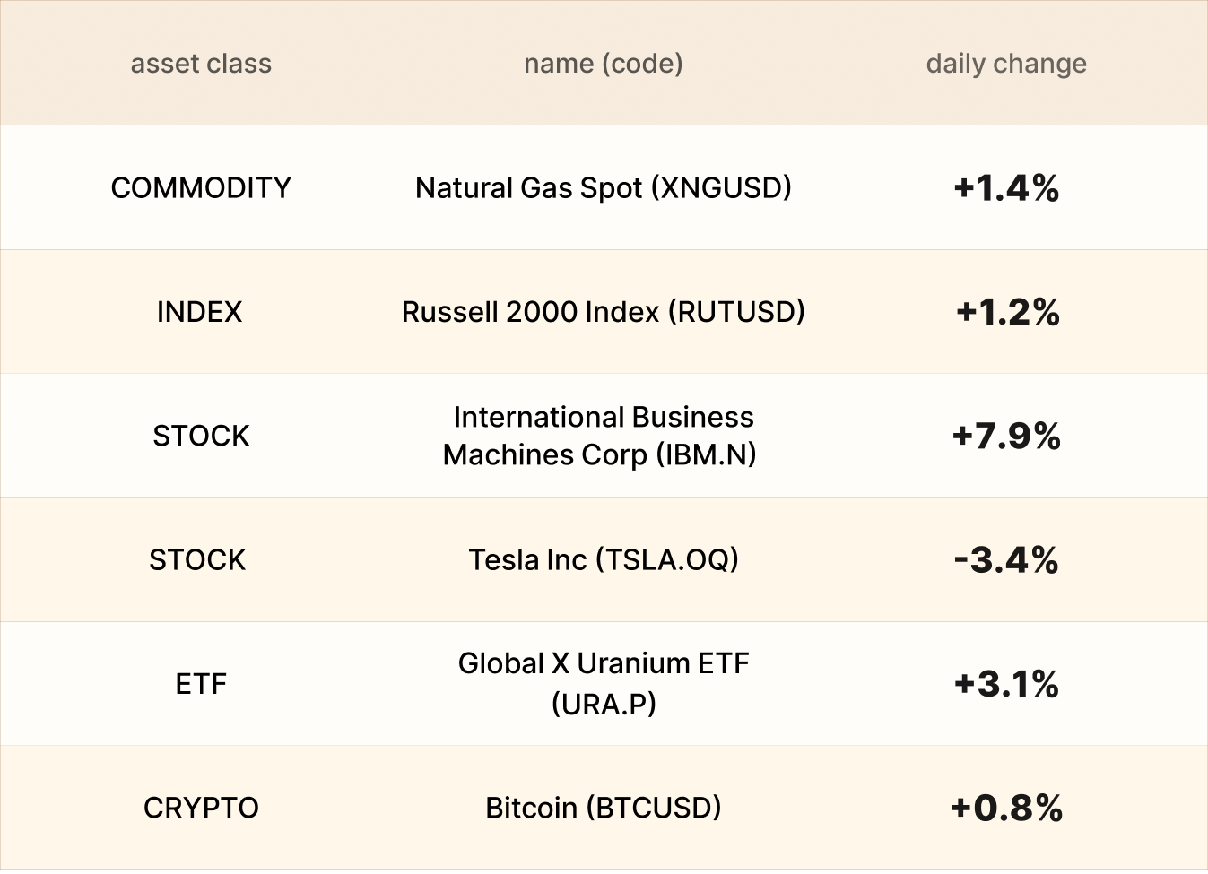Click the +0.8% daily change value

click(1006, 808)
